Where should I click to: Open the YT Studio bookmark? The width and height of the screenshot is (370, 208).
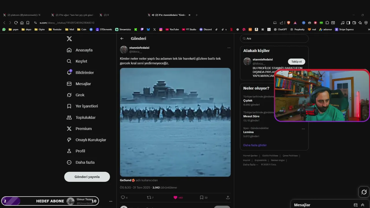point(189,29)
